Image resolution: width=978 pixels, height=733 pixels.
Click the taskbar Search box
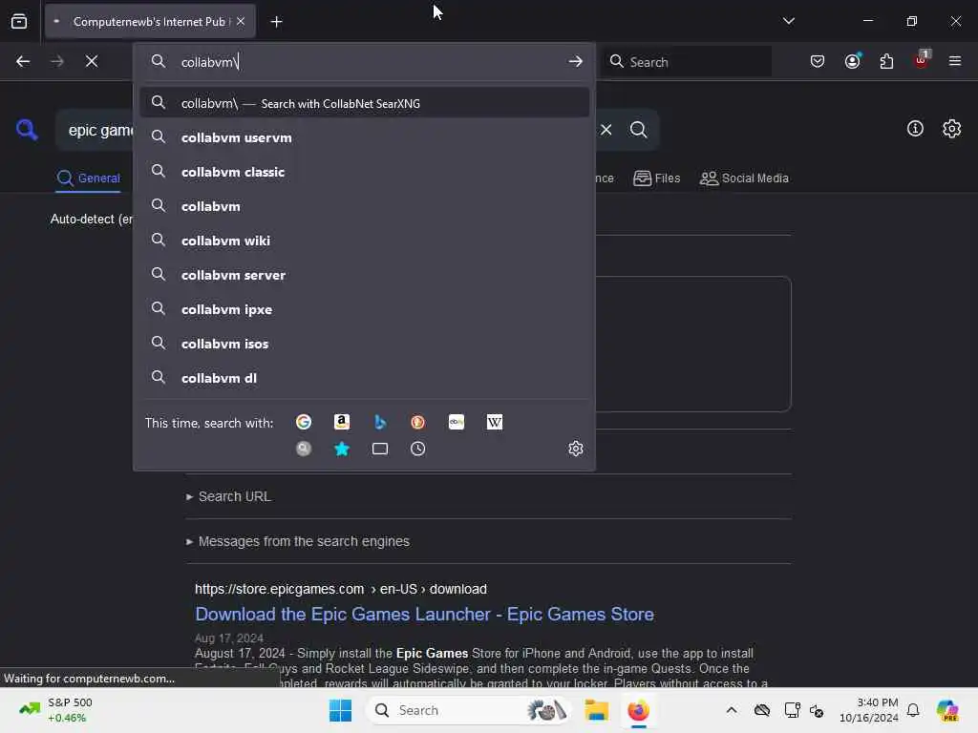(x=468, y=710)
